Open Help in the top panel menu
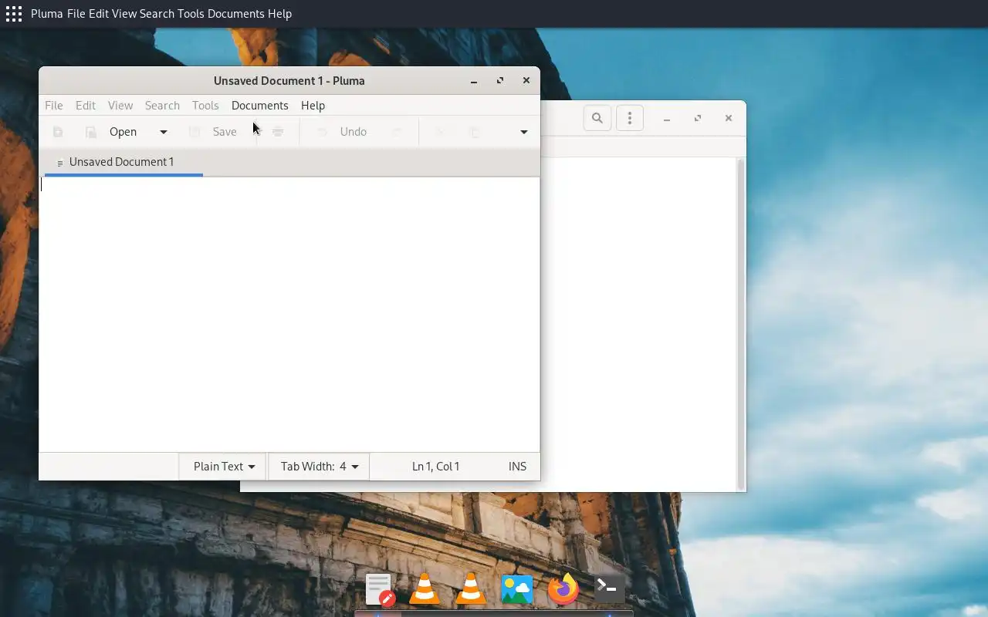 279,14
